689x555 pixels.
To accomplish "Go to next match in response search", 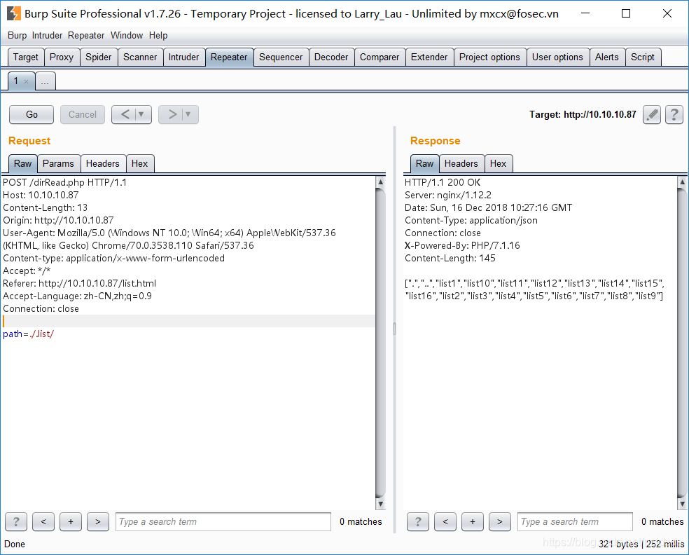I will pos(500,521).
